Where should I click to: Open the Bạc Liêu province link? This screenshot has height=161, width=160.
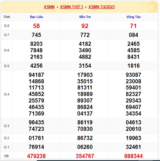click(36, 17)
